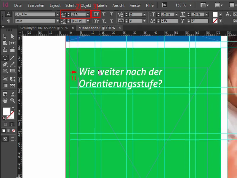The height and width of the screenshot is (178, 237).
Task: Select the Line tool
Action: tap(12, 58)
